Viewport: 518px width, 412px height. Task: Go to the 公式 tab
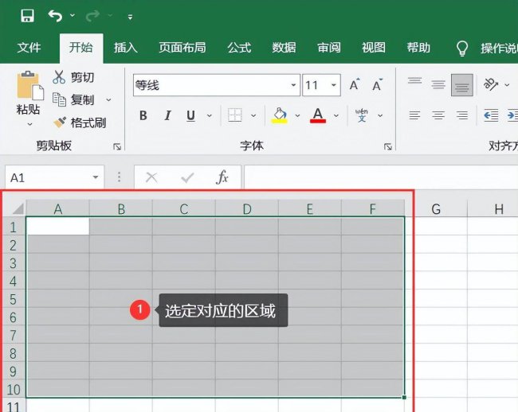tap(239, 48)
